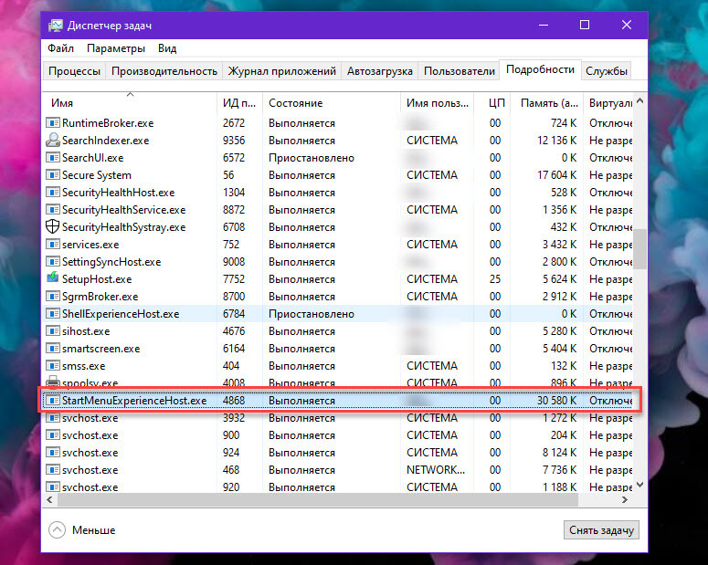Screen dimensions: 708x565
Task: Click Приостановлено status of ShellExperienceHost.exe
Action: point(312,314)
